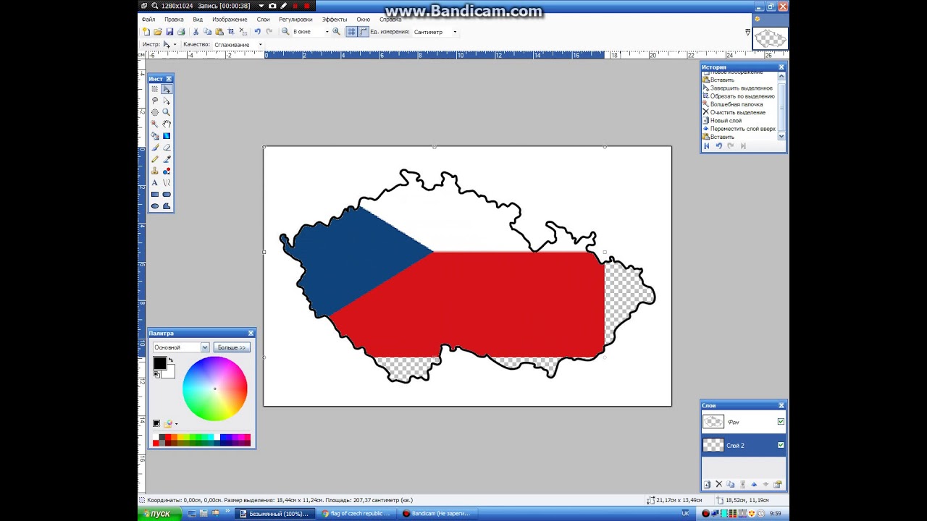The image size is (927, 521).
Task: Toggle visibility of Фон layer
Action: coord(781,422)
